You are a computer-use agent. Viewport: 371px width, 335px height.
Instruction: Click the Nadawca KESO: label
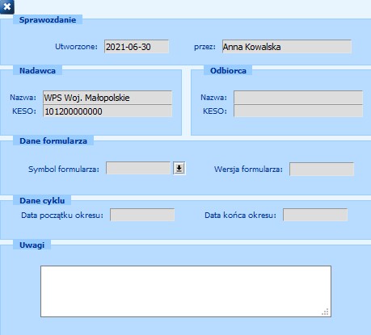[x=24, y=111]
